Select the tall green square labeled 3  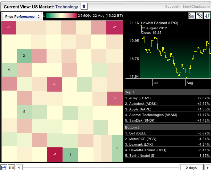point(118,148)
